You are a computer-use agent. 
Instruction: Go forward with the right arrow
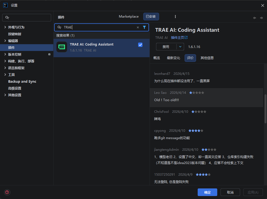(x=261, y=18)
